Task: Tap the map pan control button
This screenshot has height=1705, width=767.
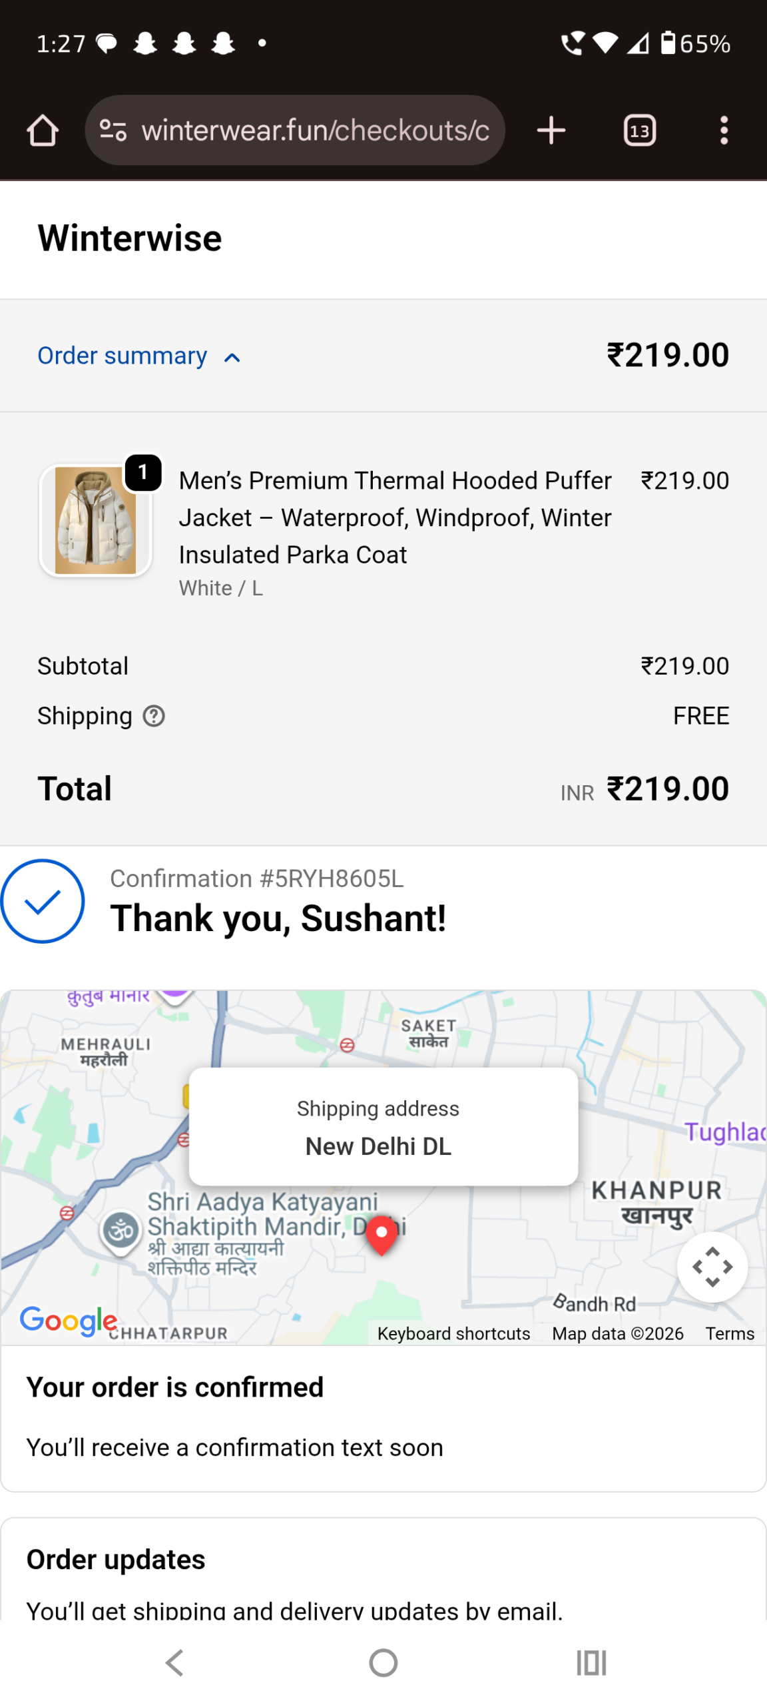Action: coord(712,1266)
